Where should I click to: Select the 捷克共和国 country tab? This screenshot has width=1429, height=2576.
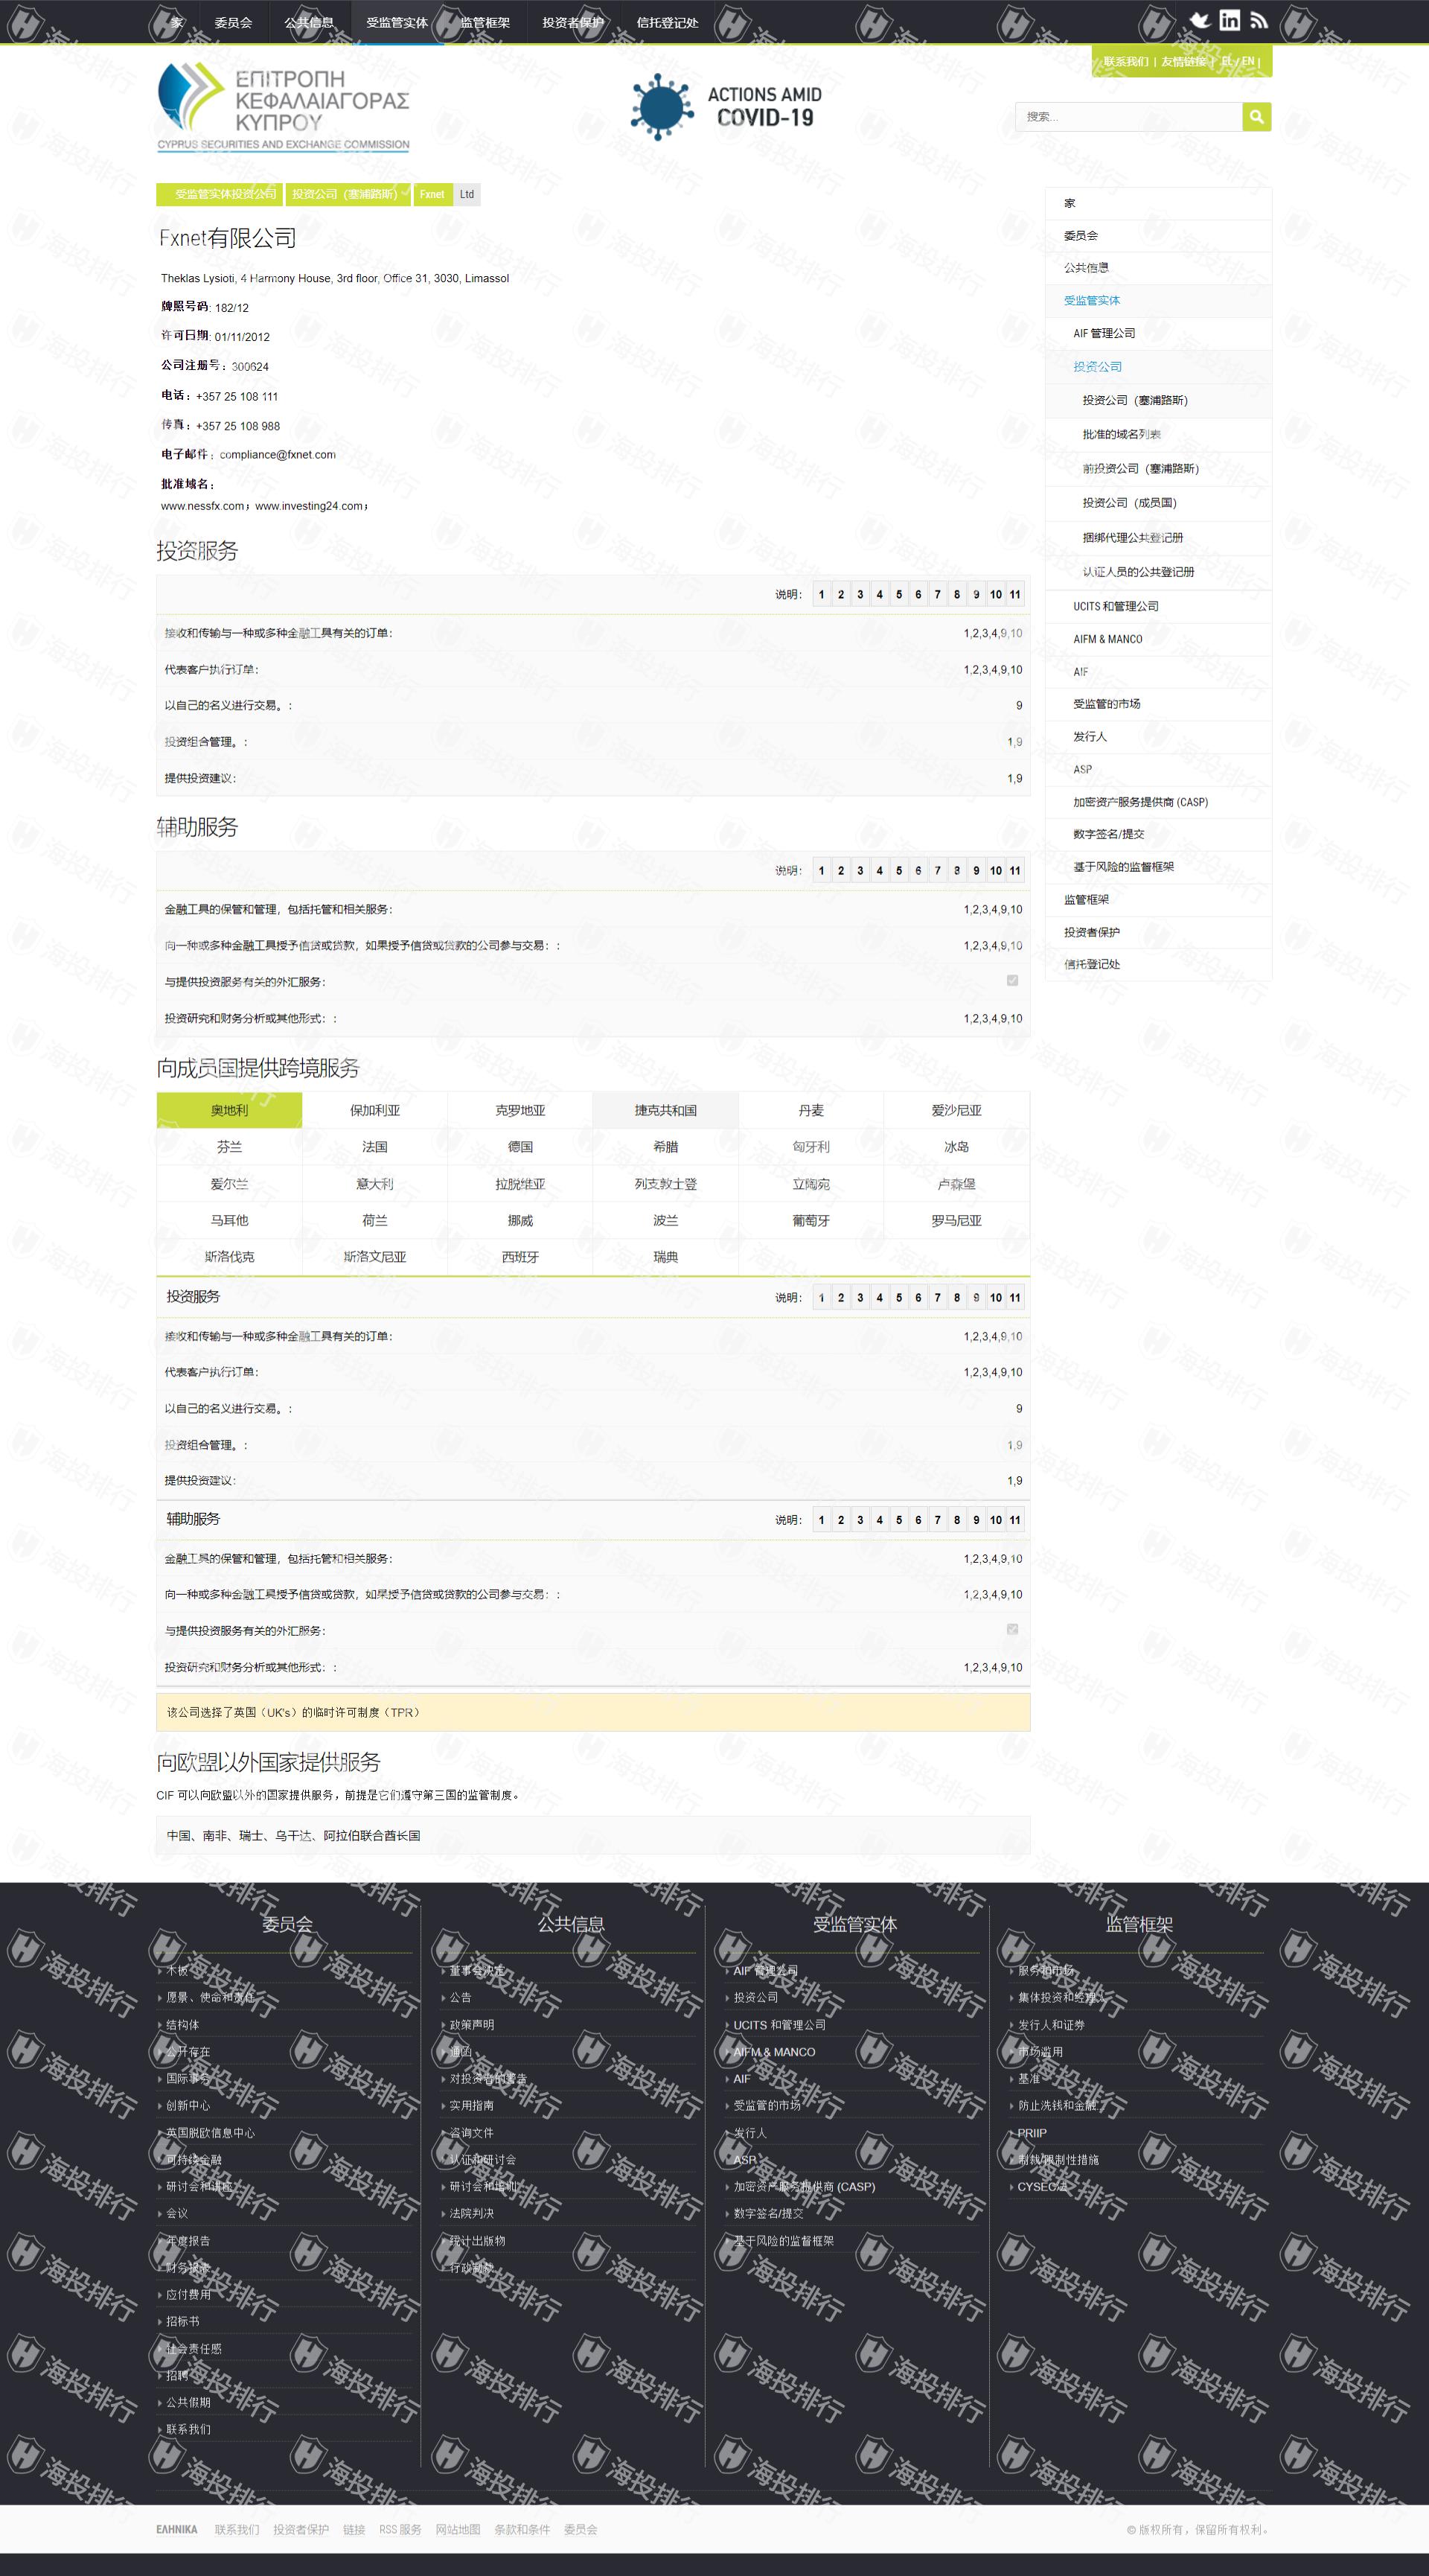click(x=665, y=1110)
